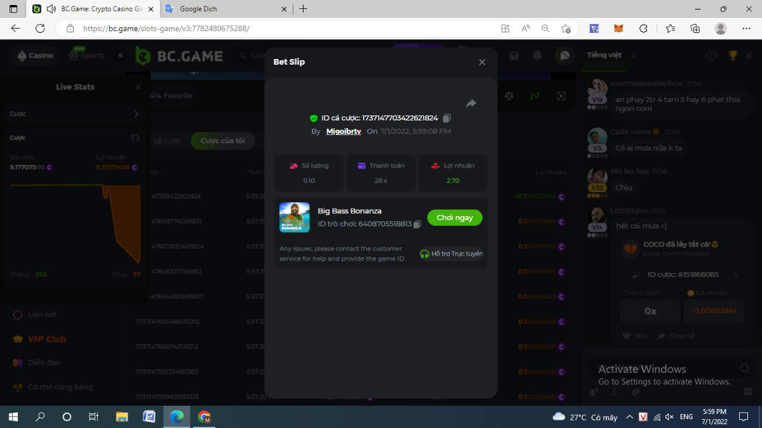Open the Migoibrtv user profile link

coord(344,131)
